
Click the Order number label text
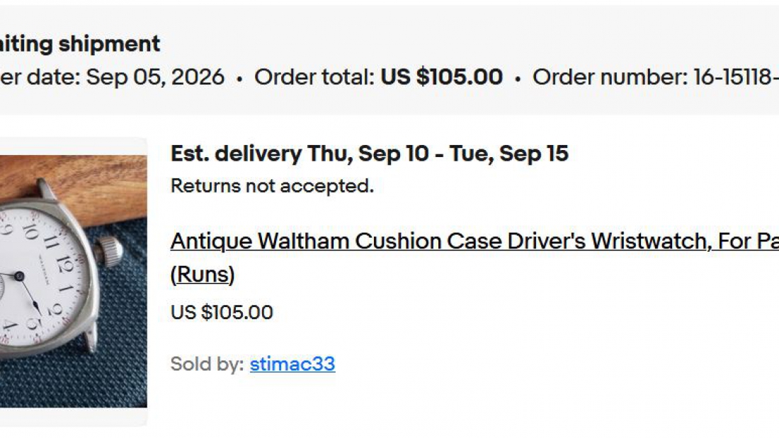click(x=610, y=77)
